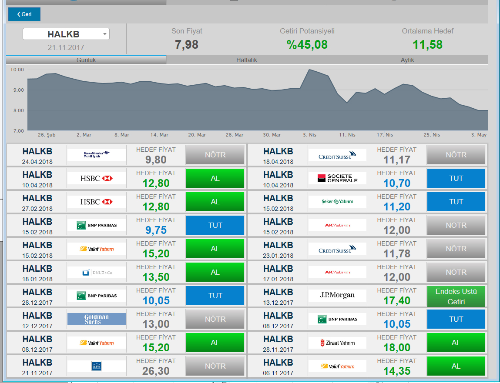Click the date 13.12.2017
The width and height of the screenshot is (500, 383).
278,303
